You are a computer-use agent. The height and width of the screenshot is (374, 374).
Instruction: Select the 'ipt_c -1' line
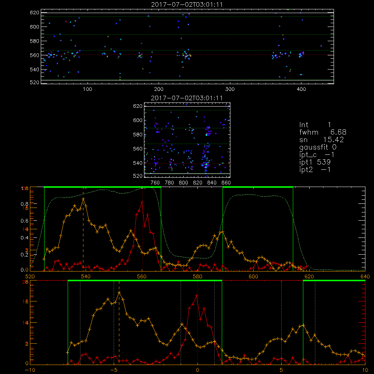(x=317, y=155)
